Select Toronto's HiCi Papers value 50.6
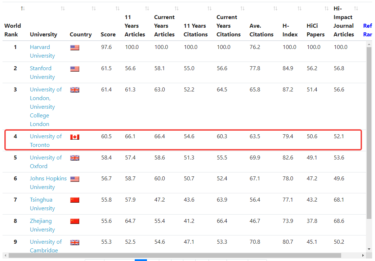The width and height of the screenshot is (375, 261). pyautogui.click(x=312, y=136)
